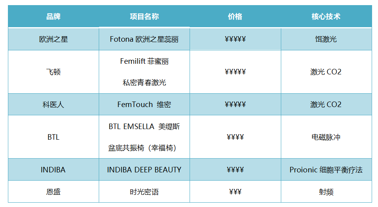Select the 核心技术 header cell
The height and width of the screenshot is (207, 378).
click(x=326, y=16)
